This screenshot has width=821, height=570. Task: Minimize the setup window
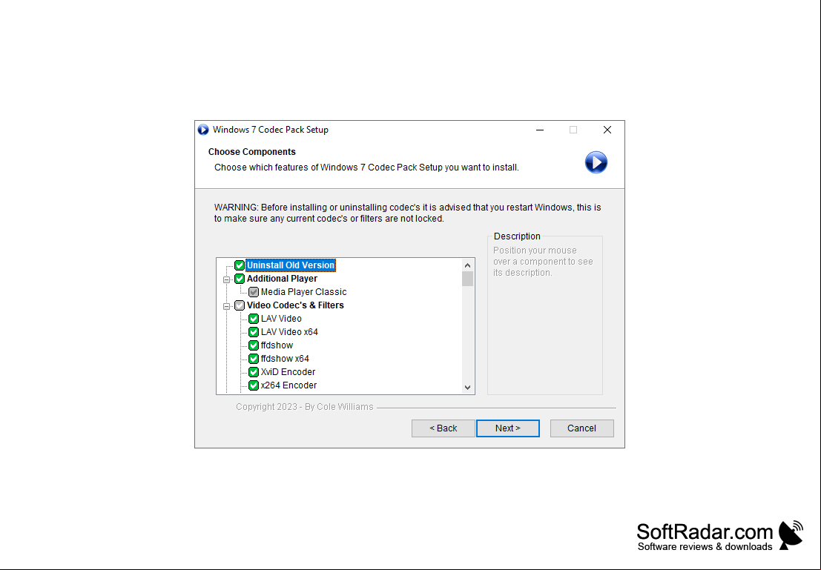(540, 130)
